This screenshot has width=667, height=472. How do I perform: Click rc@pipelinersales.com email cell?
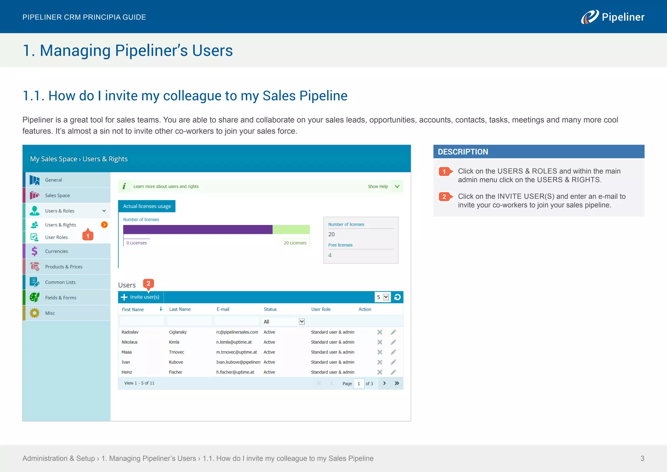coord(237,332)
